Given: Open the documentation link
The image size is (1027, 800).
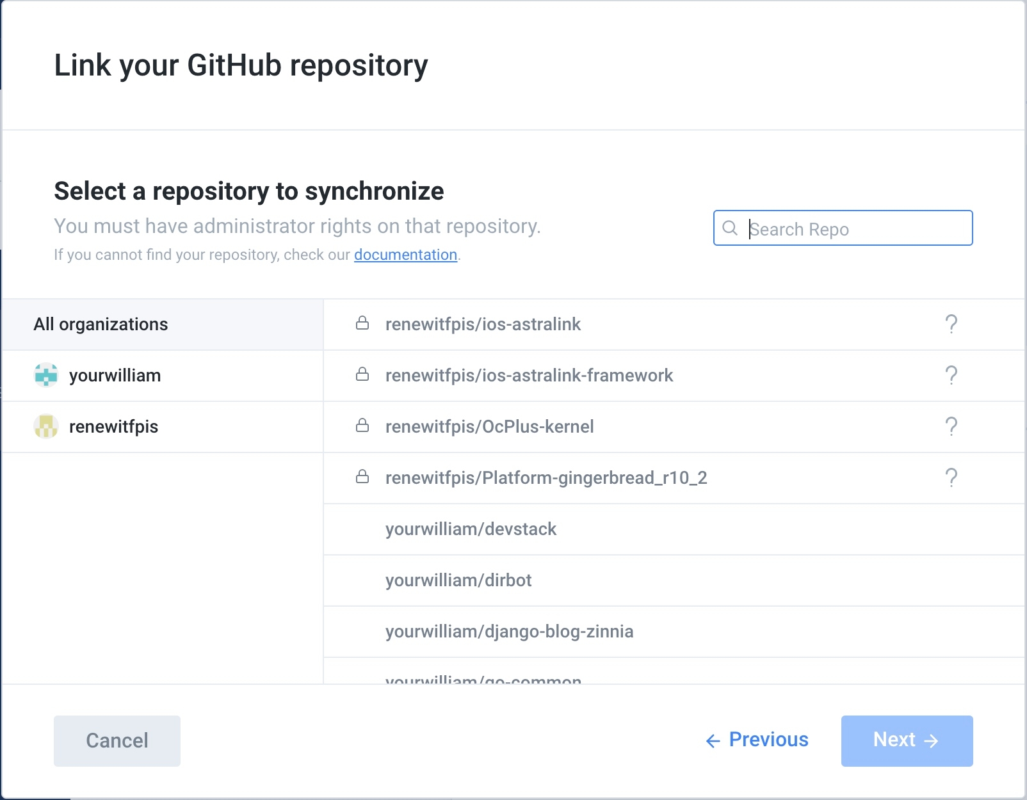Looking at the screenshot, I should (x=405, y=255).
